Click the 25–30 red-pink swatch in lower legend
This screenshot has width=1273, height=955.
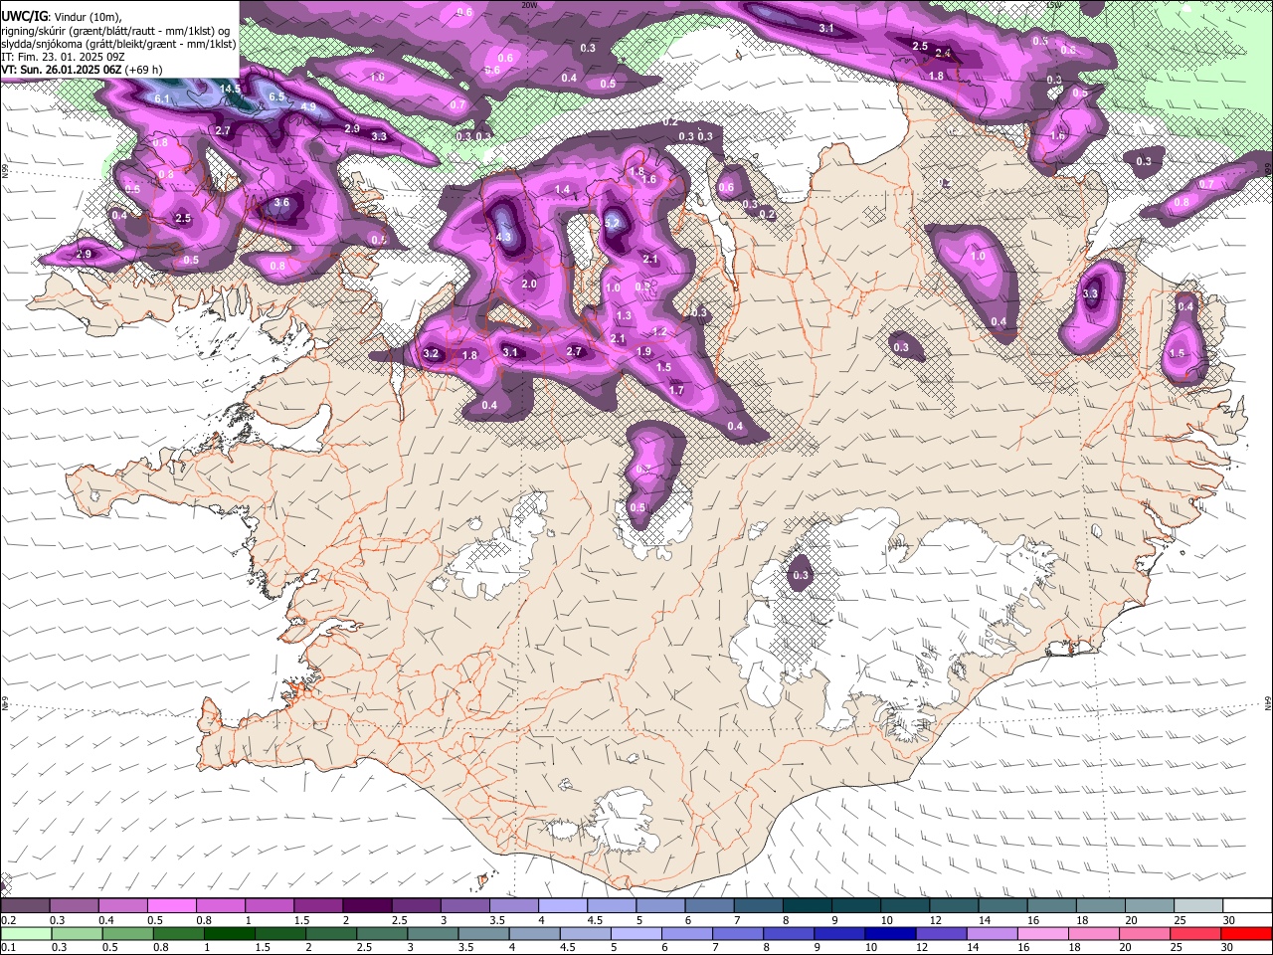coord(1195,934)
